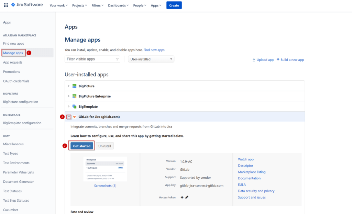This screenshot has width=352, height=214.
Task: Expand the BigPicture Enterprise app entry
Action: (69, 96)
